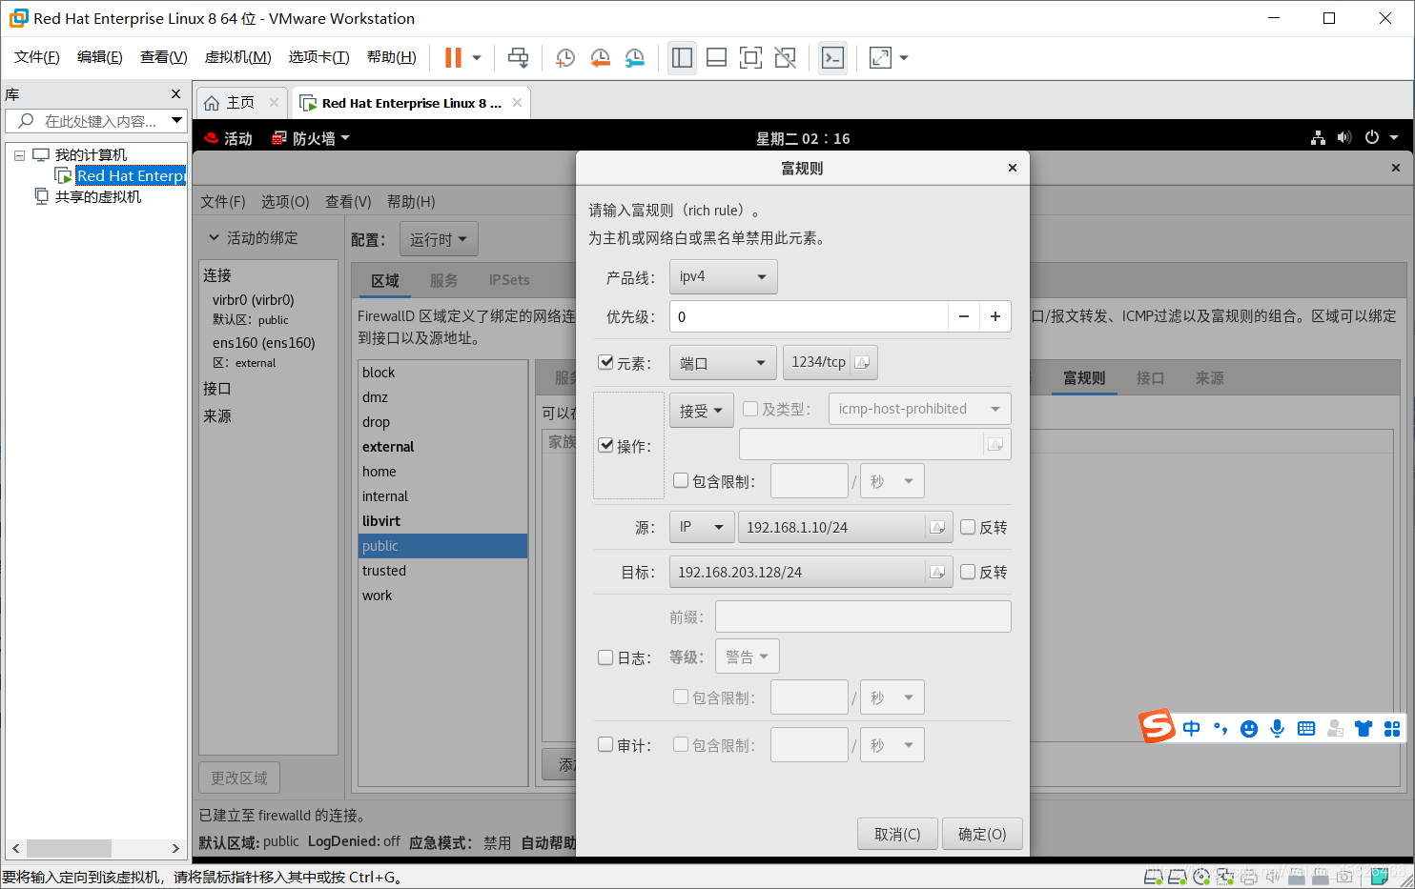This screenshot has height=889, width=1415.
Task: Click the 取消(C) button
Action: pyautogui.click(x=897, y=834)
